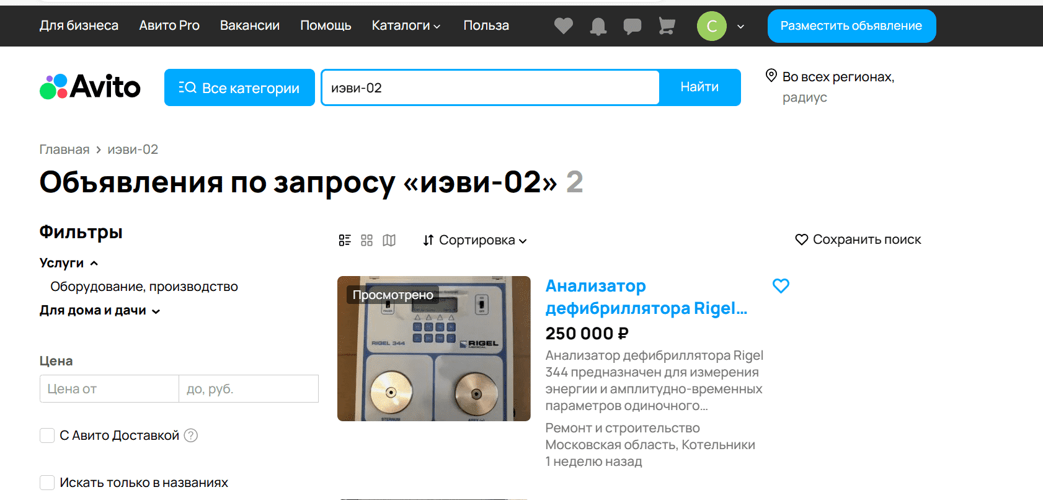Viewport: 1043px width, 500px height.
Task: Open the Сортировка dropdown
Action: (x=475, y=240)
